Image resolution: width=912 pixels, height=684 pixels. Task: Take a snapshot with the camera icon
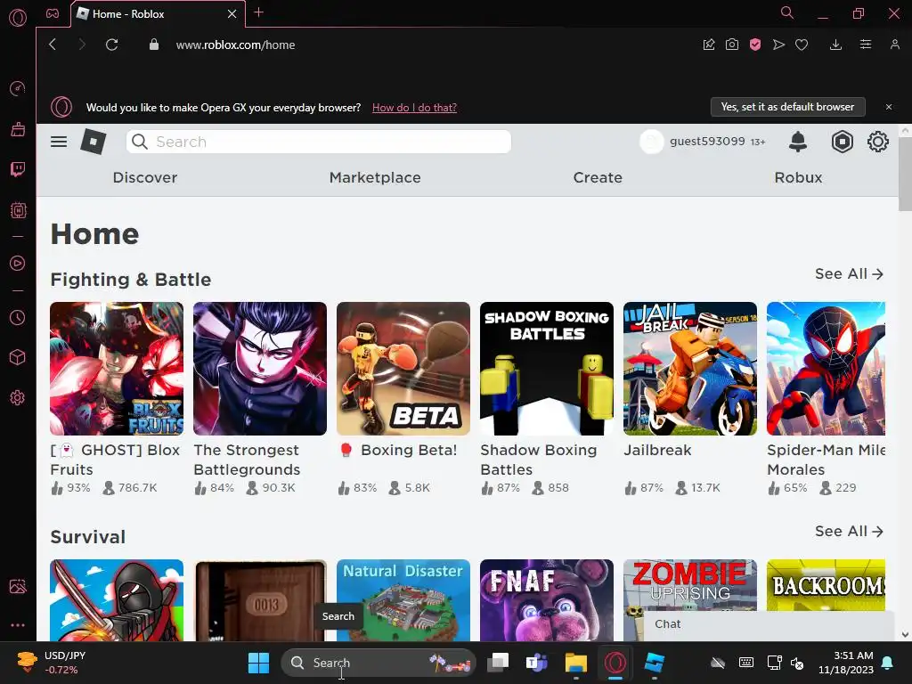(732, 45)
